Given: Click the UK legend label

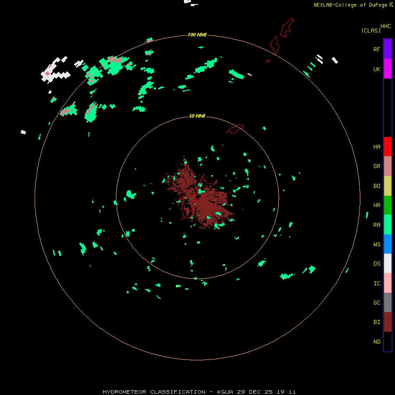Looking at the screenshot, I should (x=377, y=69).
